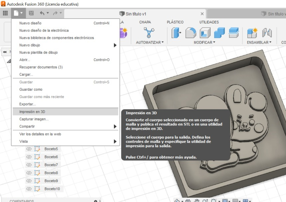The width and height of the screenshot is (286, 202).
Task: Choose Exportar... menu entry
Action: click(x=66, y=104)
